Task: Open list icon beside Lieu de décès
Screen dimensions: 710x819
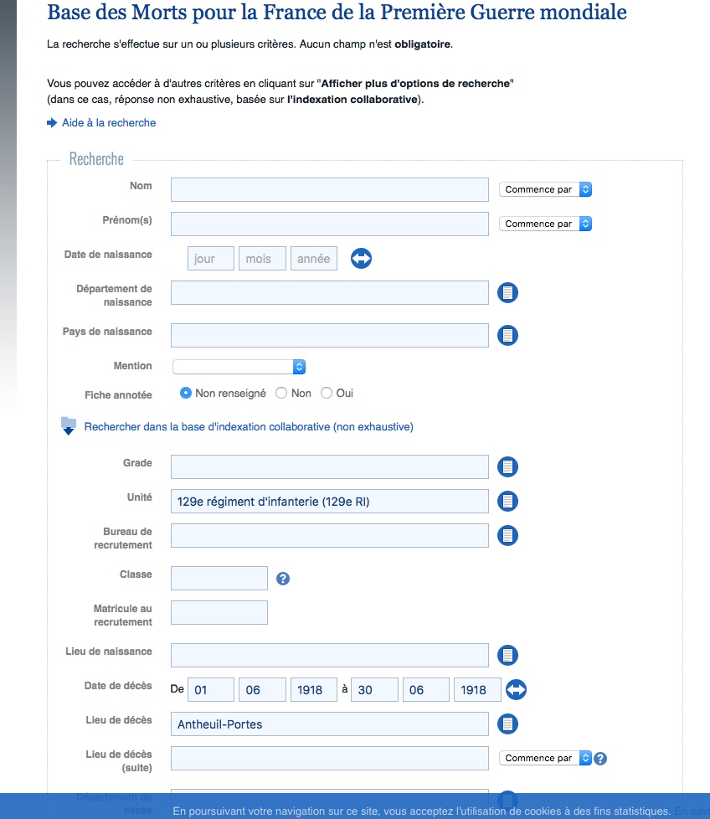Action: (x=507, y=724)
